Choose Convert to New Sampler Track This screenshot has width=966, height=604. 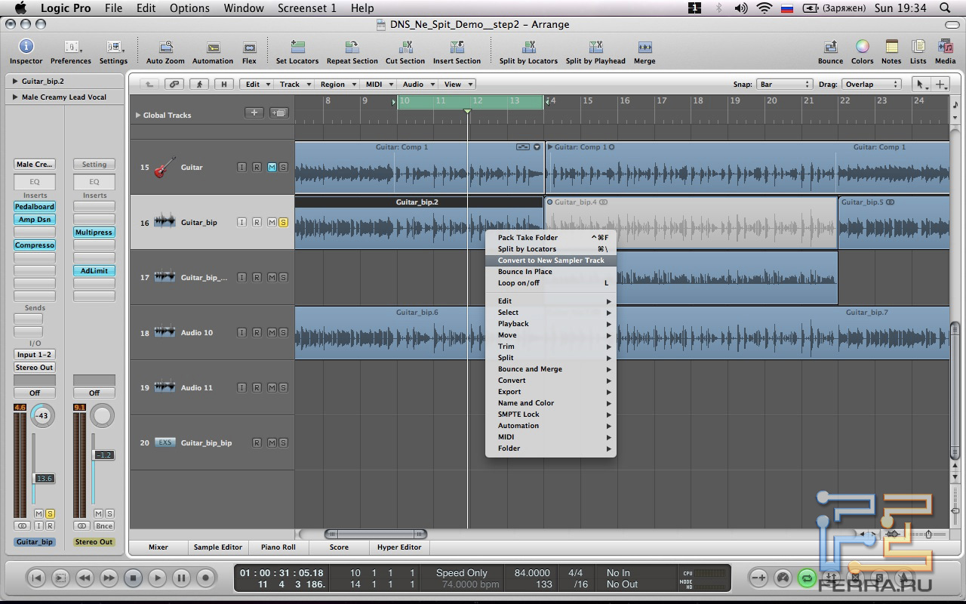pyautogui.click(x=551, y=260)
